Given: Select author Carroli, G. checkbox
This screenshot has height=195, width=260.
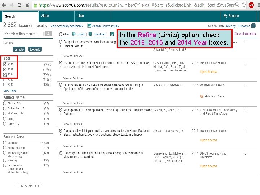Looking at the screenshot, I should (5, 124).
